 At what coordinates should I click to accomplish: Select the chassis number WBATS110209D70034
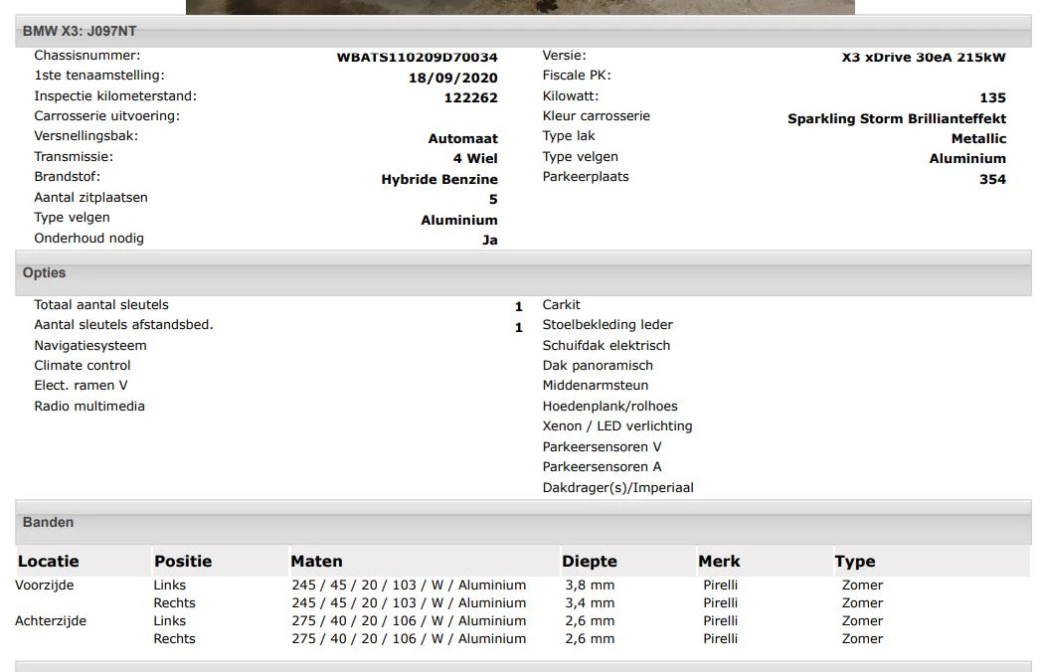(417, 58)
